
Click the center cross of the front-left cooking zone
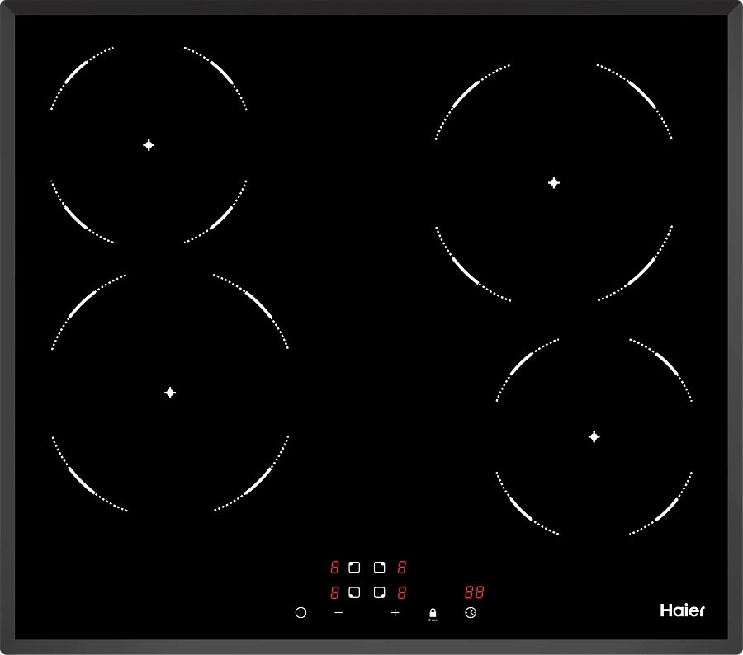point(170,393)
